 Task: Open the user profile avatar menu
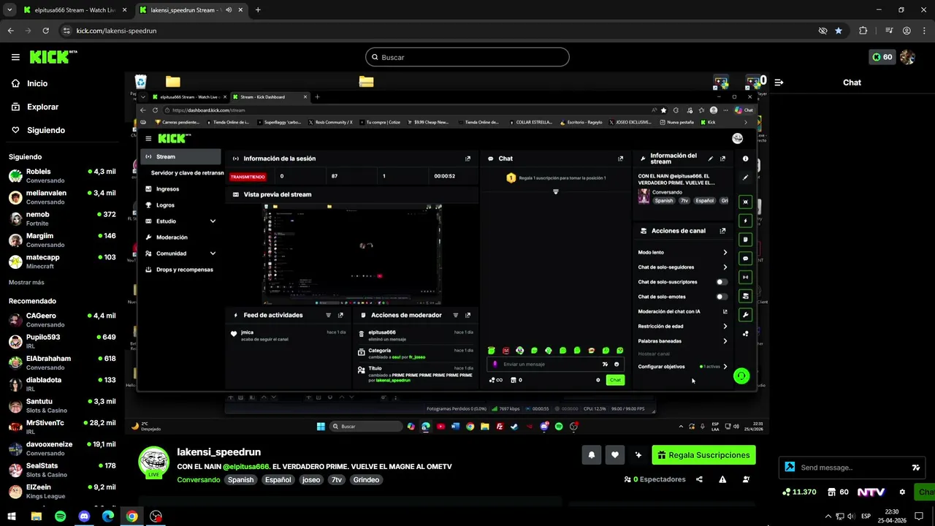tap(907, 57)
